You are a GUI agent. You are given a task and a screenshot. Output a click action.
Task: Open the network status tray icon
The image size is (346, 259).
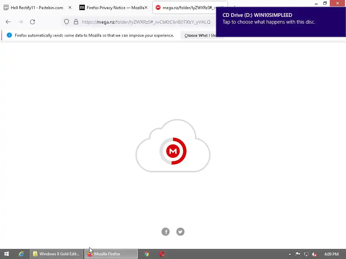tap(306, 254)
